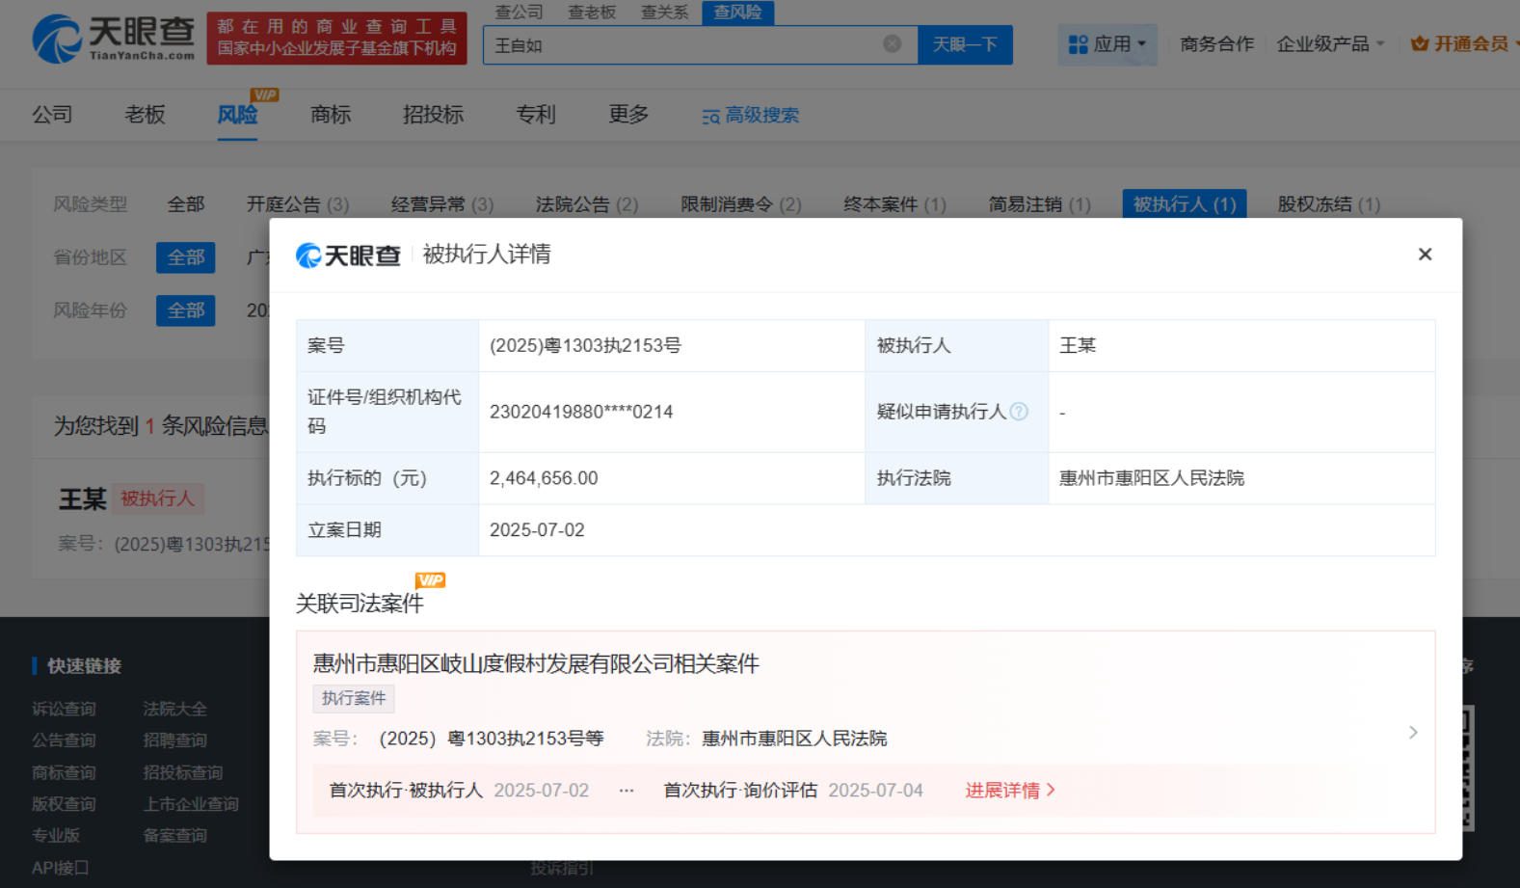Open 备案查询 in quick links
Screen dimensions: 1520x888
point(175,836)
